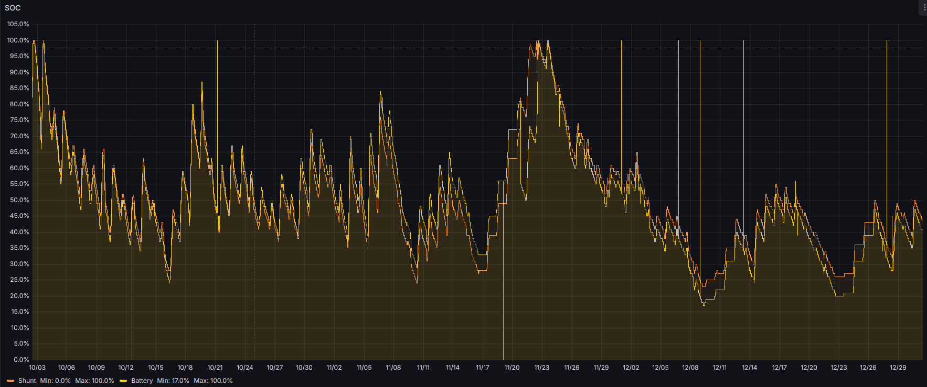Image resolution: width=927 pixels, height=387 pixels.
Task: Click the Shunt 'Min: 0.0%' legend value
Action: [55, 381]
